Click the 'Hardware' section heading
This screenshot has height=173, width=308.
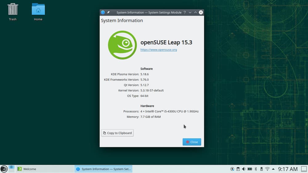(147, 106)
